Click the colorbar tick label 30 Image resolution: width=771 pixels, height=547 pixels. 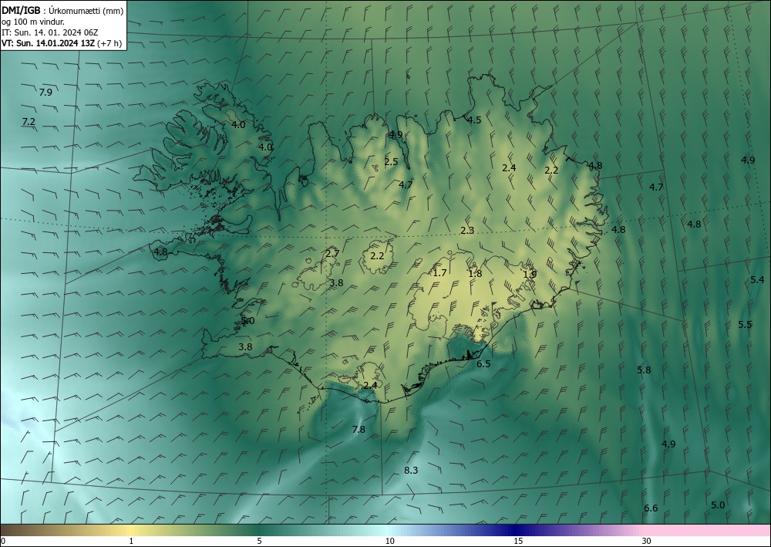(x=647, y=542)
